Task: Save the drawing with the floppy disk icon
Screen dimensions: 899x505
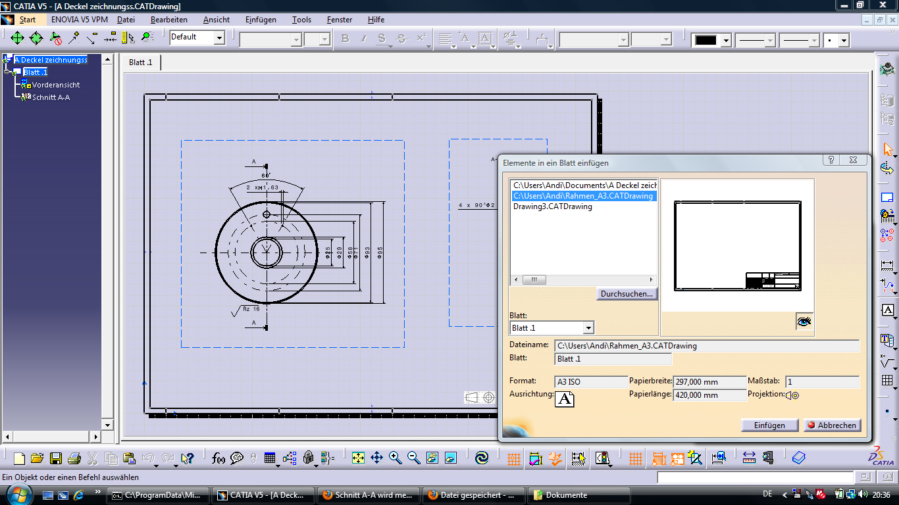Action: pos(56,458)
